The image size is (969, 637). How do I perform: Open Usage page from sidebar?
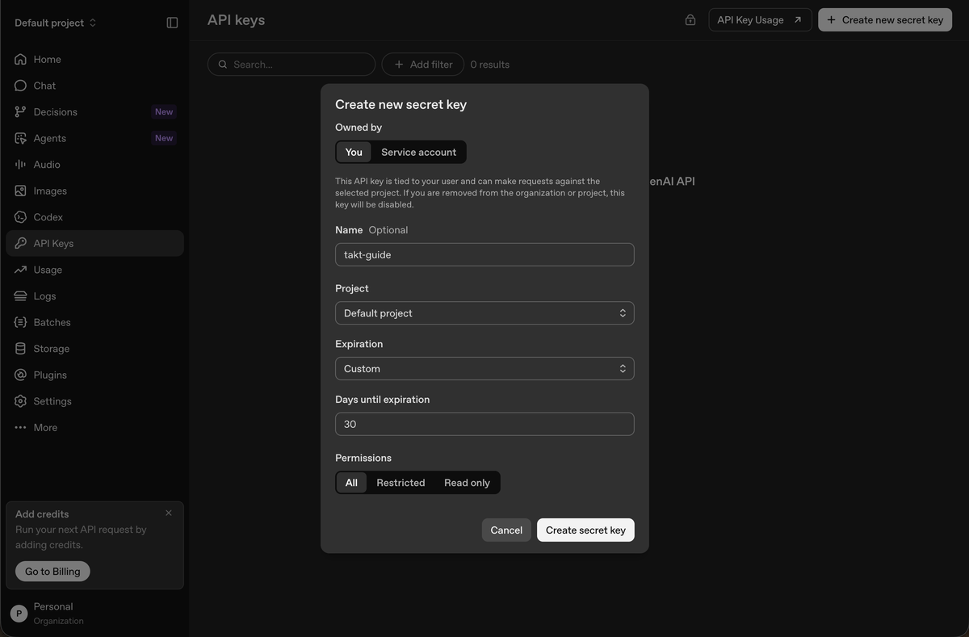(x=94, y=270)
